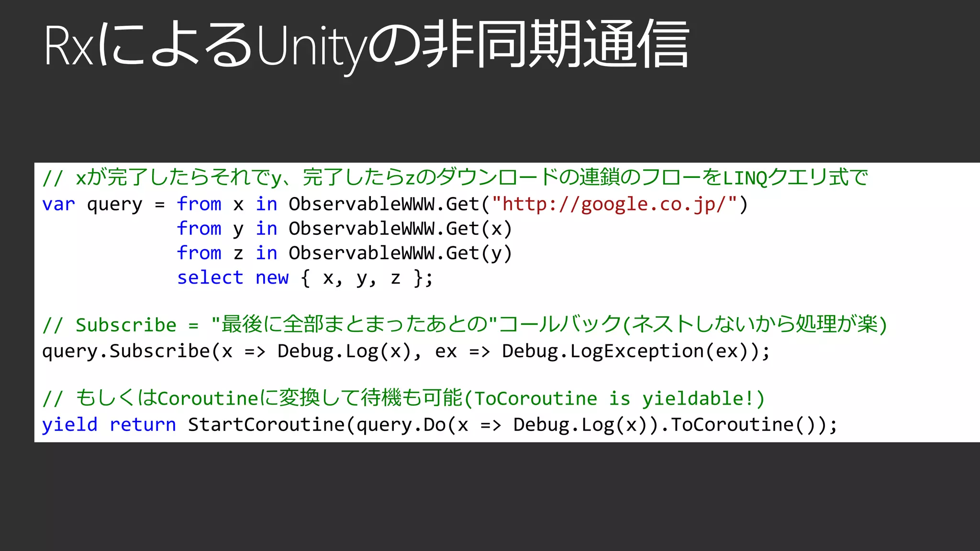Image resolution: width=980 pixels, height=551 pixels.
Task: Click the slide title 'RxによるUnityの非同期通信'
Action: [x=367, y=46]
